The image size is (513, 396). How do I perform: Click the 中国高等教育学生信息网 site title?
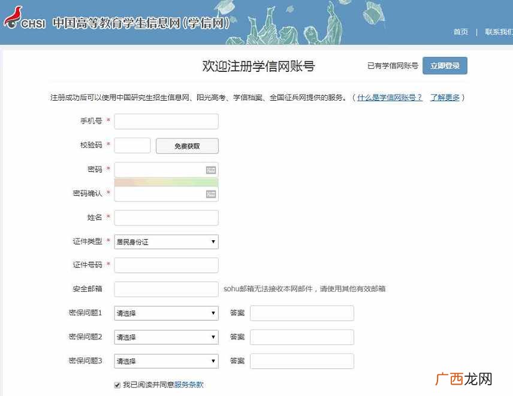coord(141,23)
